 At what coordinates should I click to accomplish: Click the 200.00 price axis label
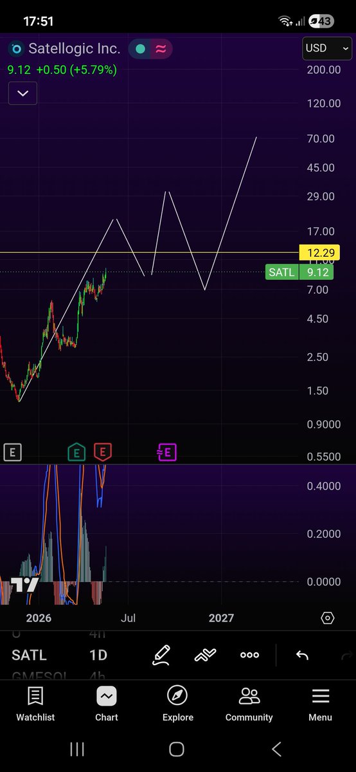tap(324, 69)
